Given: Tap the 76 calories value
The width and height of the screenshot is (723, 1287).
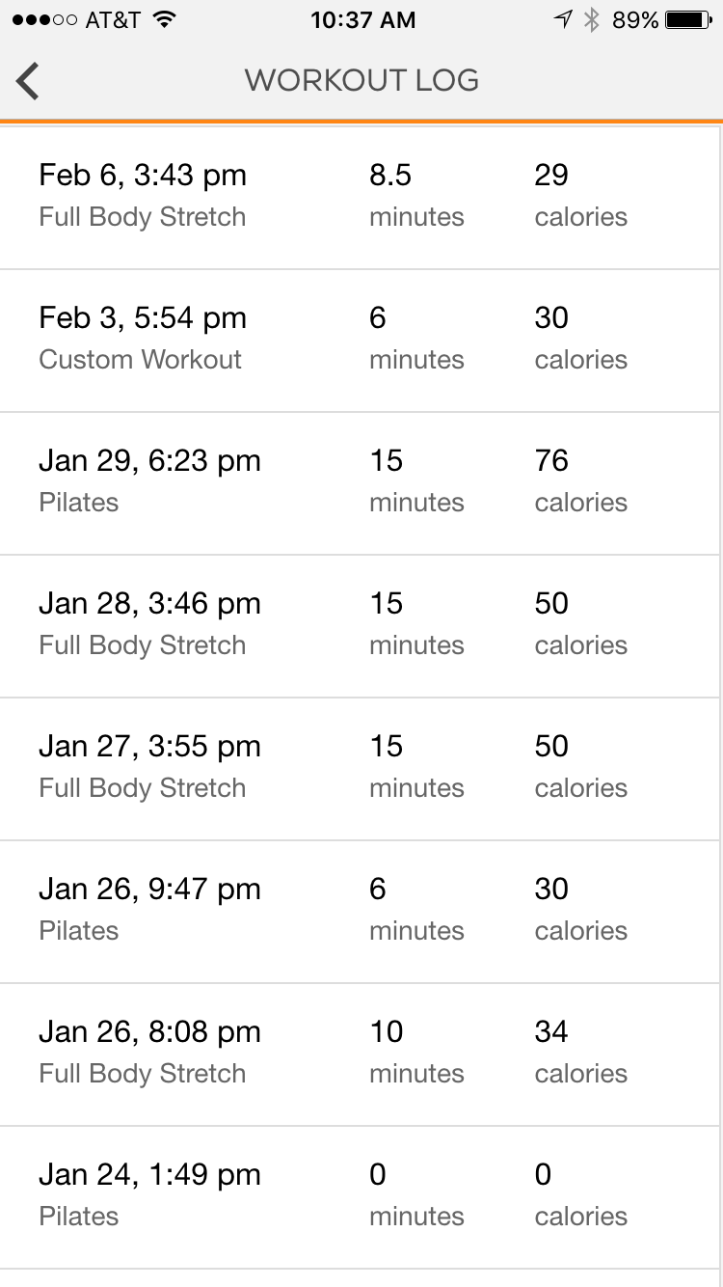Looking at the screenshot, I should coord(580,480).
